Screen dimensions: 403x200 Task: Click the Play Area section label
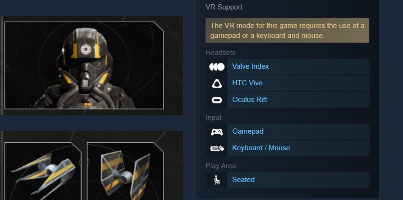coord(221,166)
